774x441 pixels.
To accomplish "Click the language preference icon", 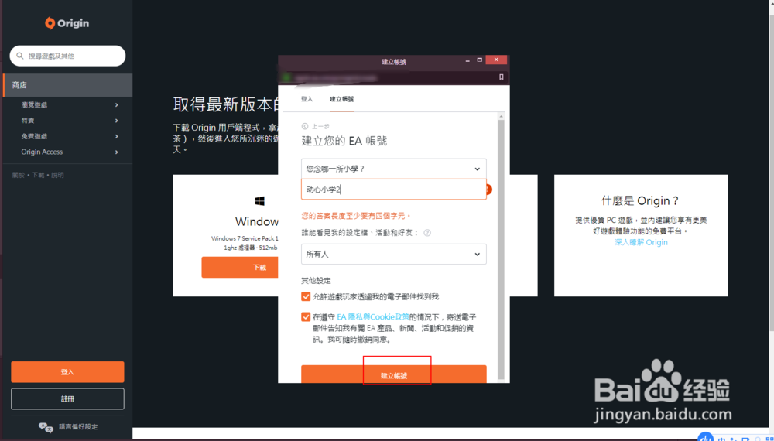I will 46,427.
